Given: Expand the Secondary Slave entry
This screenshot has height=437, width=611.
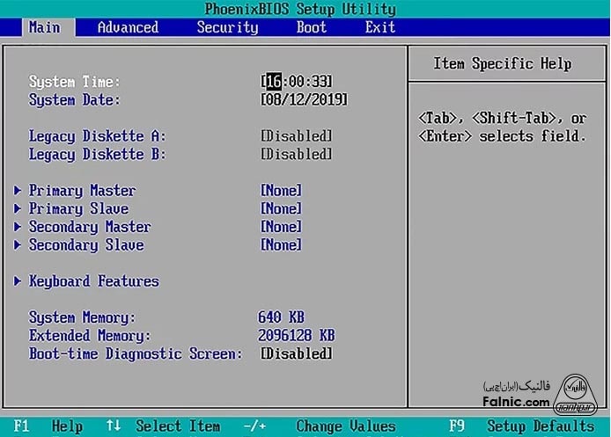Looking at the screenshot, I should pyautogui.click(x=85, y=245).
